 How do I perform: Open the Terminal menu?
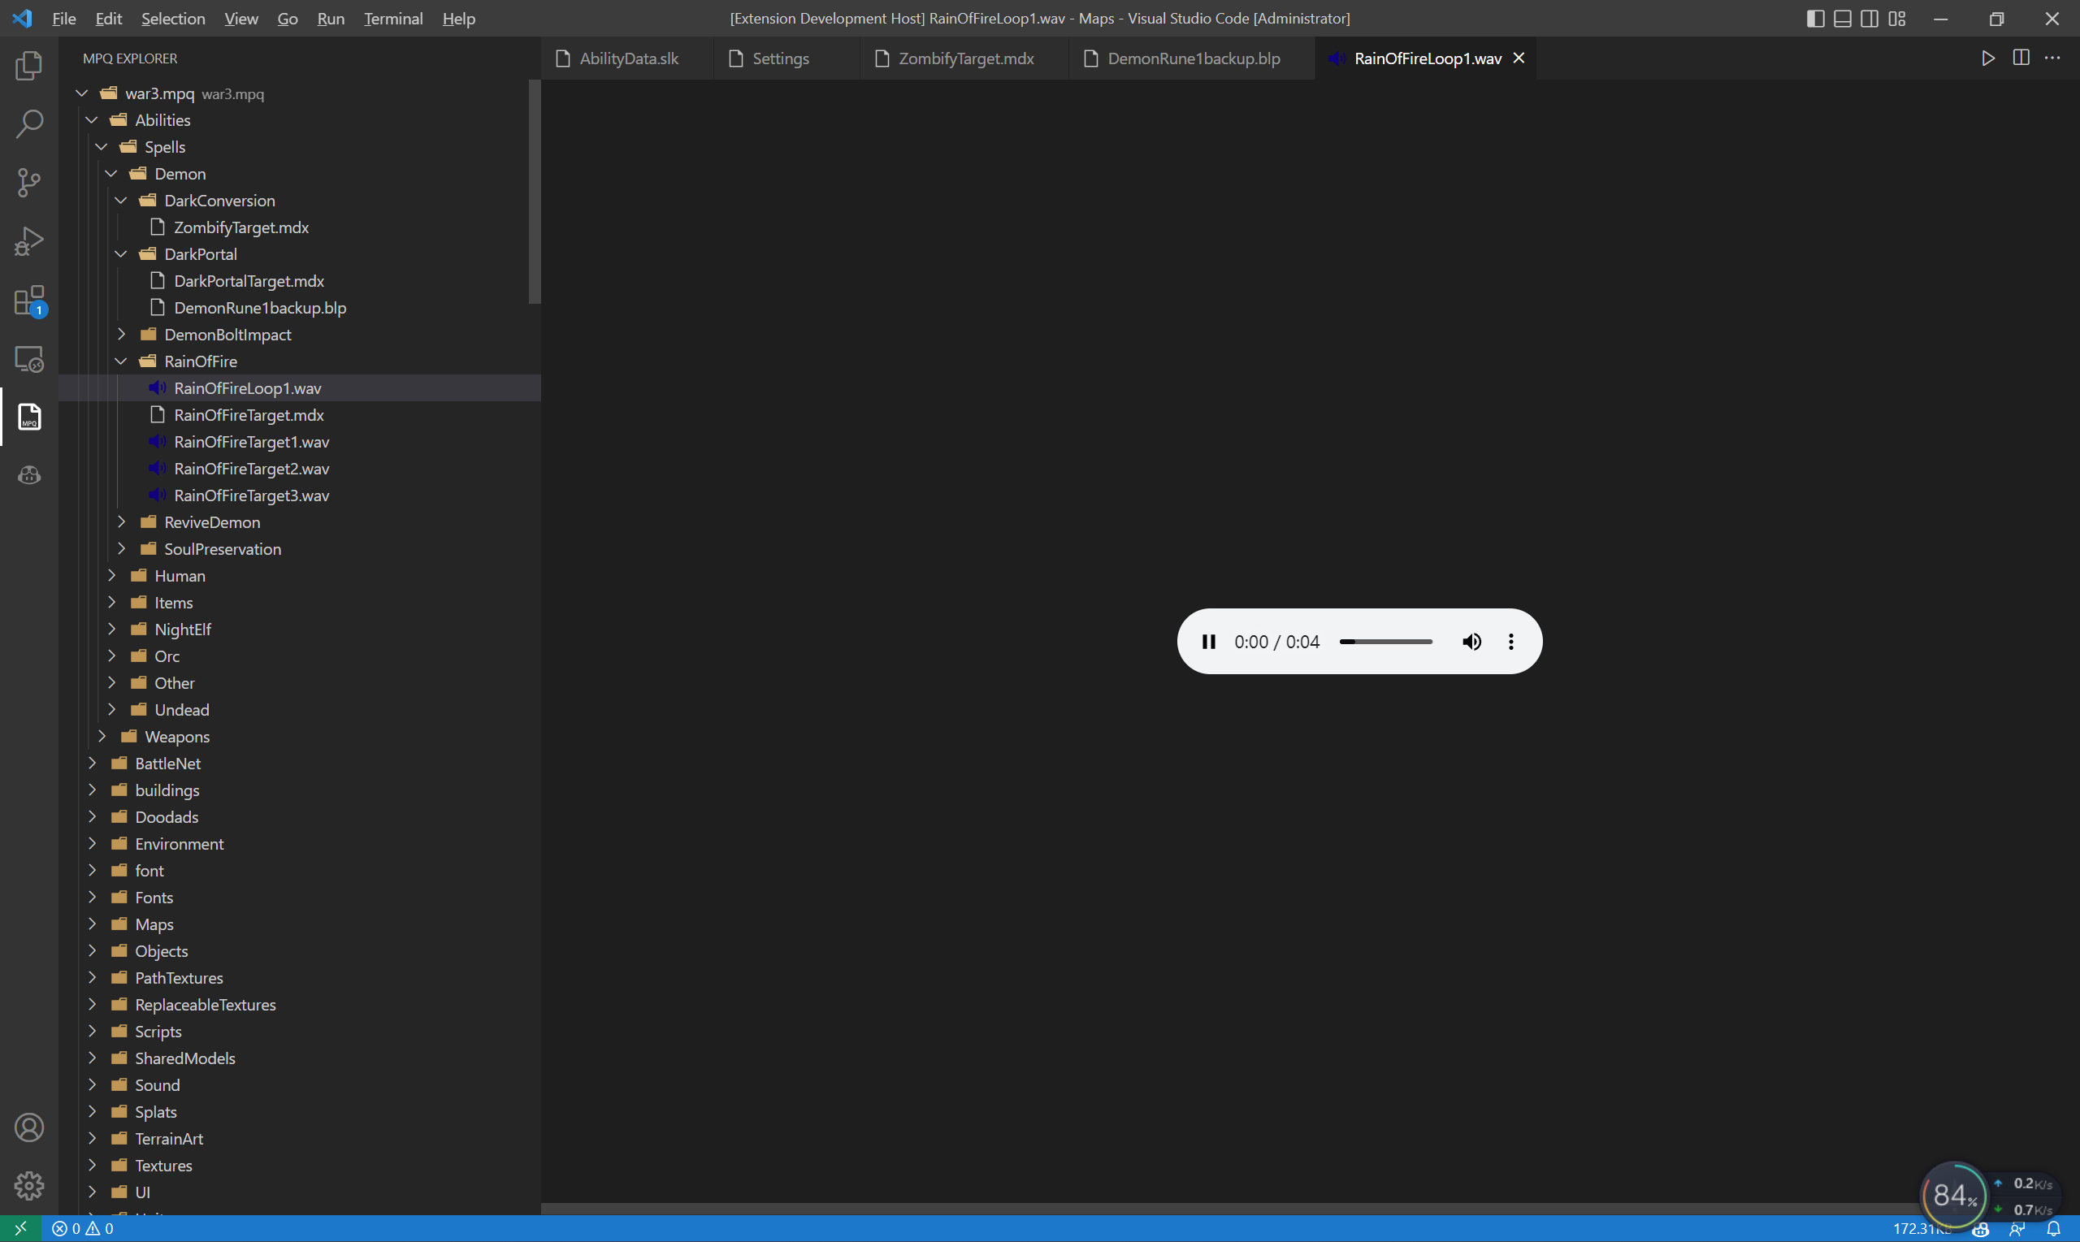(393, 19)
